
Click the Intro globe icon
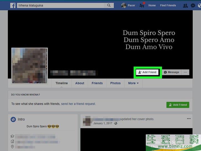13,119
